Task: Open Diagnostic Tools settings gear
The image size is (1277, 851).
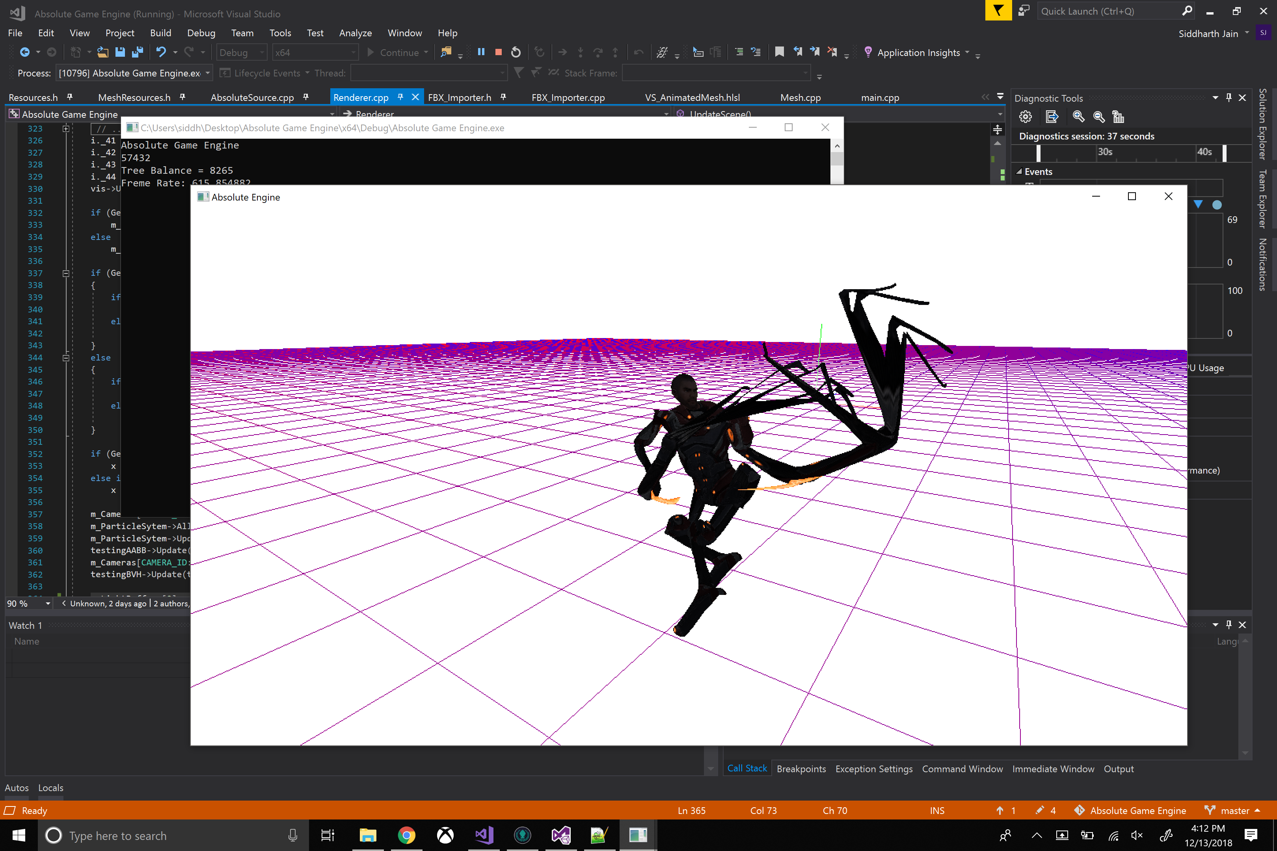Action: point(1026,117)
